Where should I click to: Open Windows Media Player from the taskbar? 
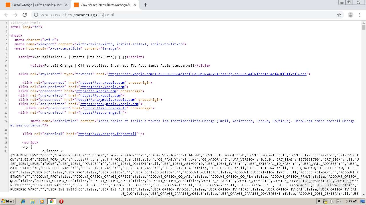42,201
